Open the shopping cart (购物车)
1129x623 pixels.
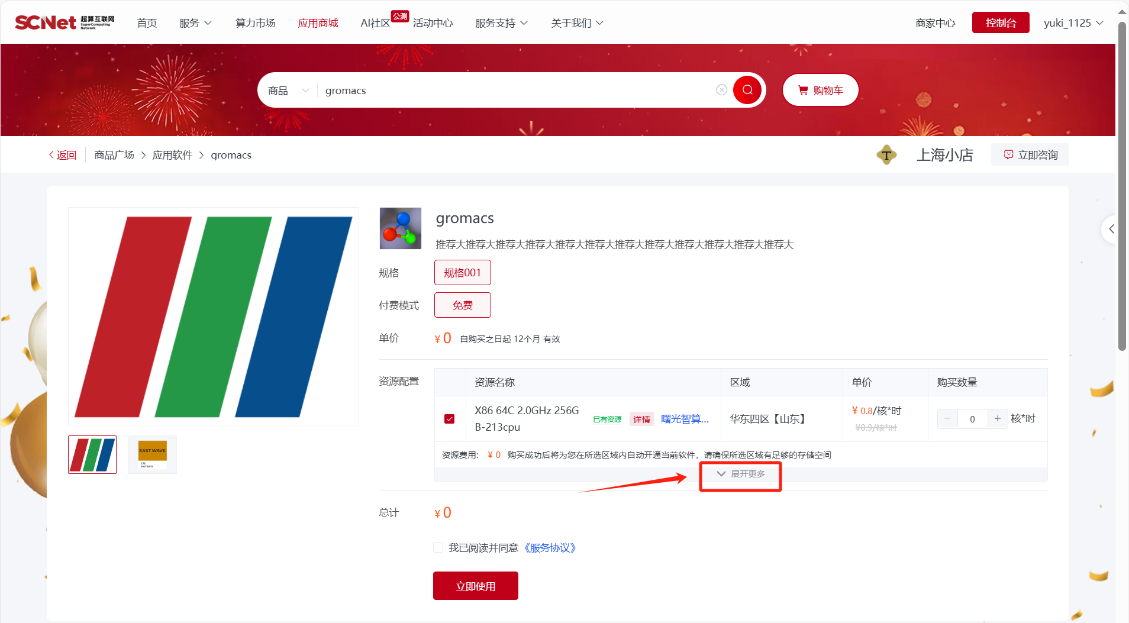[x=820, y=90]
